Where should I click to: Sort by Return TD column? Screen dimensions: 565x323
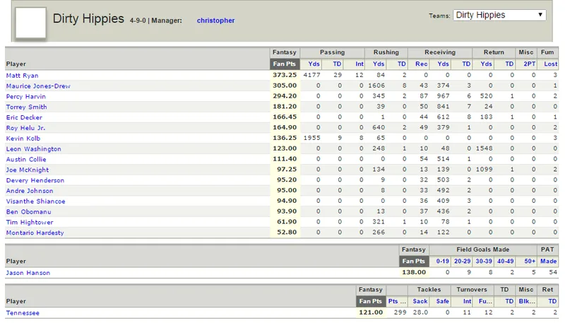(509, 64)
